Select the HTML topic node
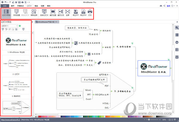179x122 pixels. pos(105,103)
